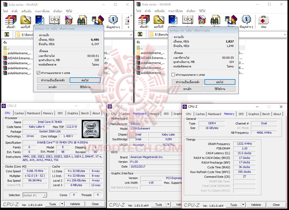Uncheck multithreading checkbox in left WinRAR dialog
The height and width of the screenshot is (210, 289).
click(39, 73)
